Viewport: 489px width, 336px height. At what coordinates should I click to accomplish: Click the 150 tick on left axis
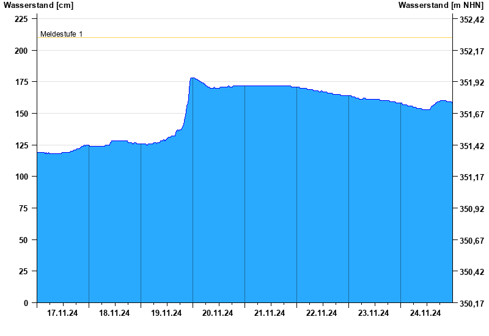pos(21,114)
